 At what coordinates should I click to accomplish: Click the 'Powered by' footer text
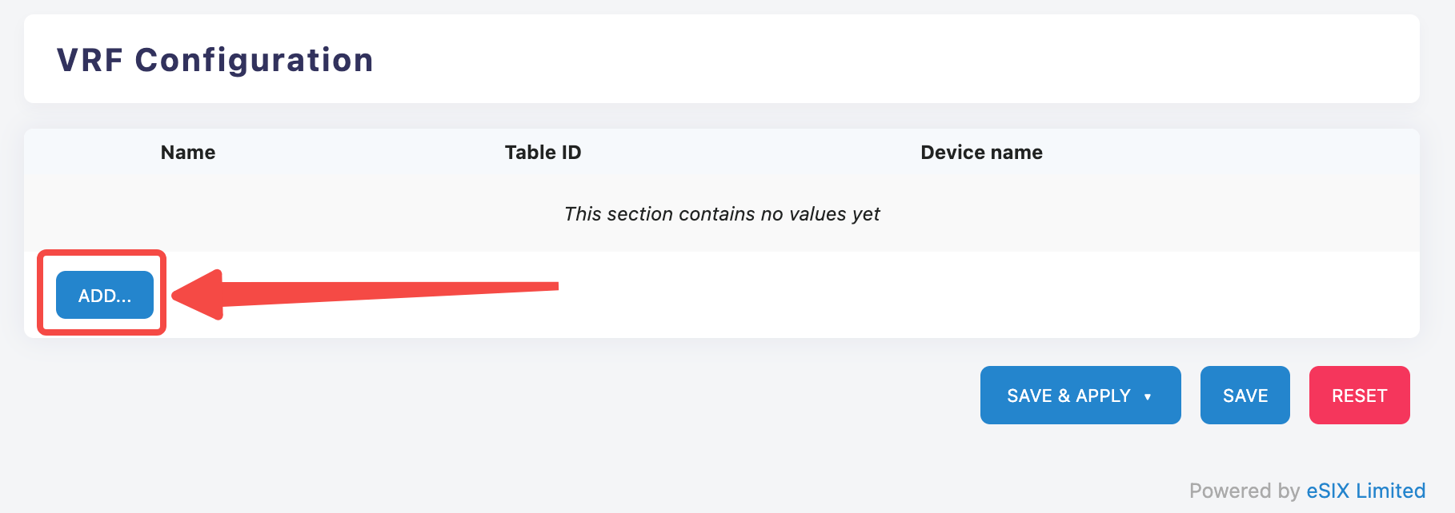pos(1244,491)
